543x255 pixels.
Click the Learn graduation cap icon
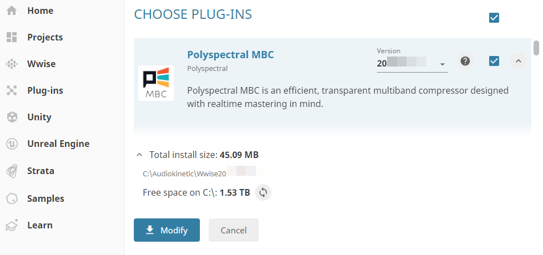[12, 225]
